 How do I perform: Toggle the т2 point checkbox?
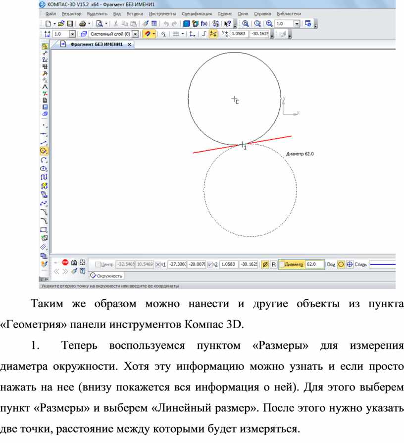click(x=210, y=265)
